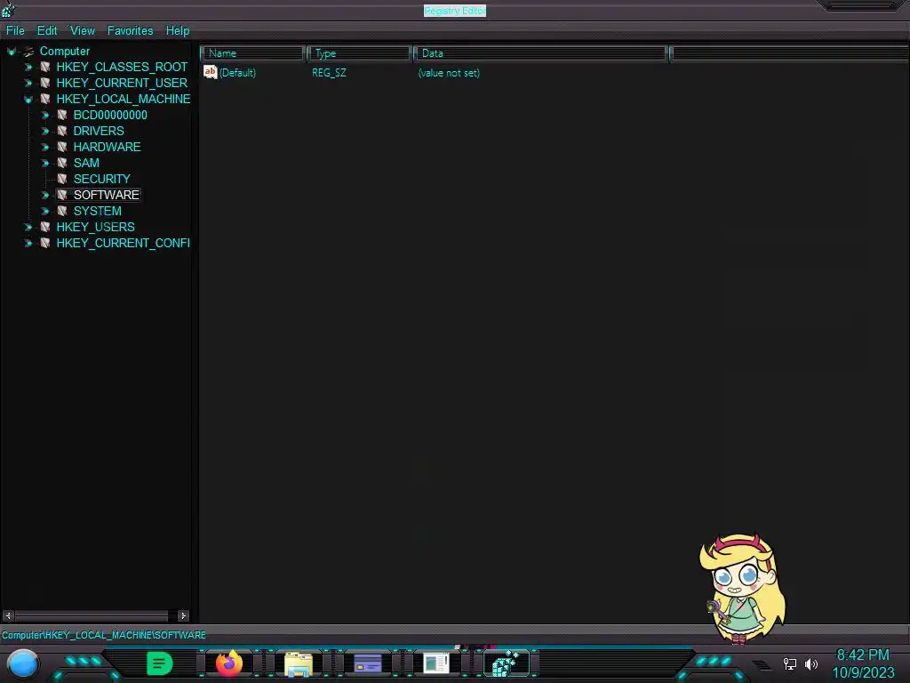This screenshot has width=910, height=683.
Task: Sort values by the Name column header
Action: point(253,53)
